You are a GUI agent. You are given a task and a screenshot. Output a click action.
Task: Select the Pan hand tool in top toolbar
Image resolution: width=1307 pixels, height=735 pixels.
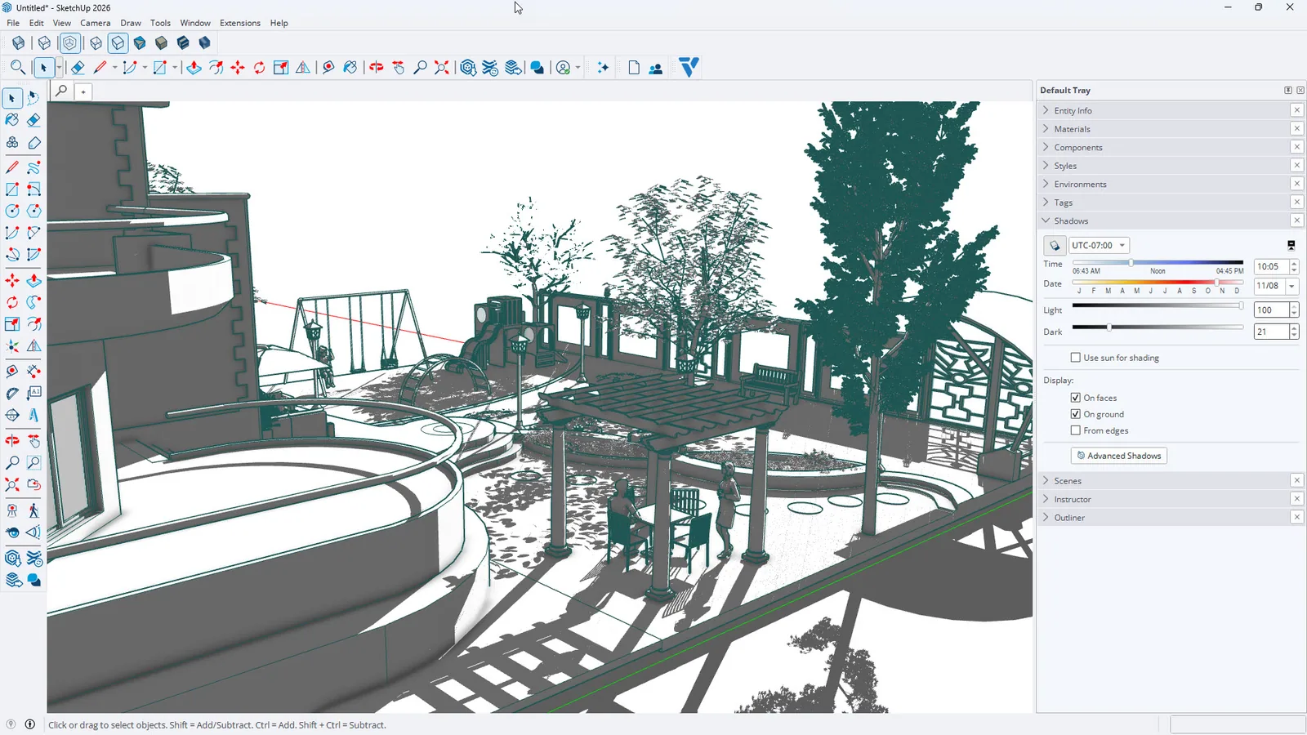[398, 68]
